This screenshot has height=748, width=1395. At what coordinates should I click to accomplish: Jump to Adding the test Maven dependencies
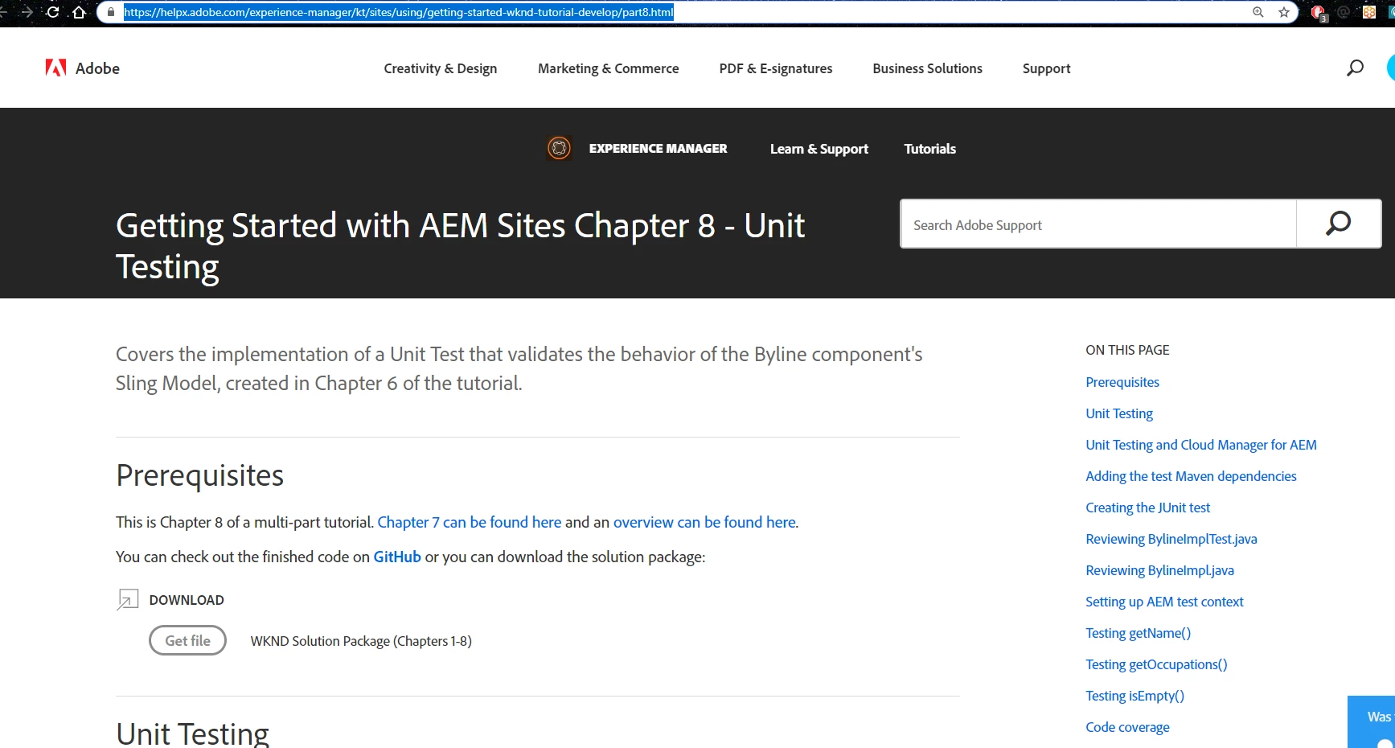click(1191, 476)
